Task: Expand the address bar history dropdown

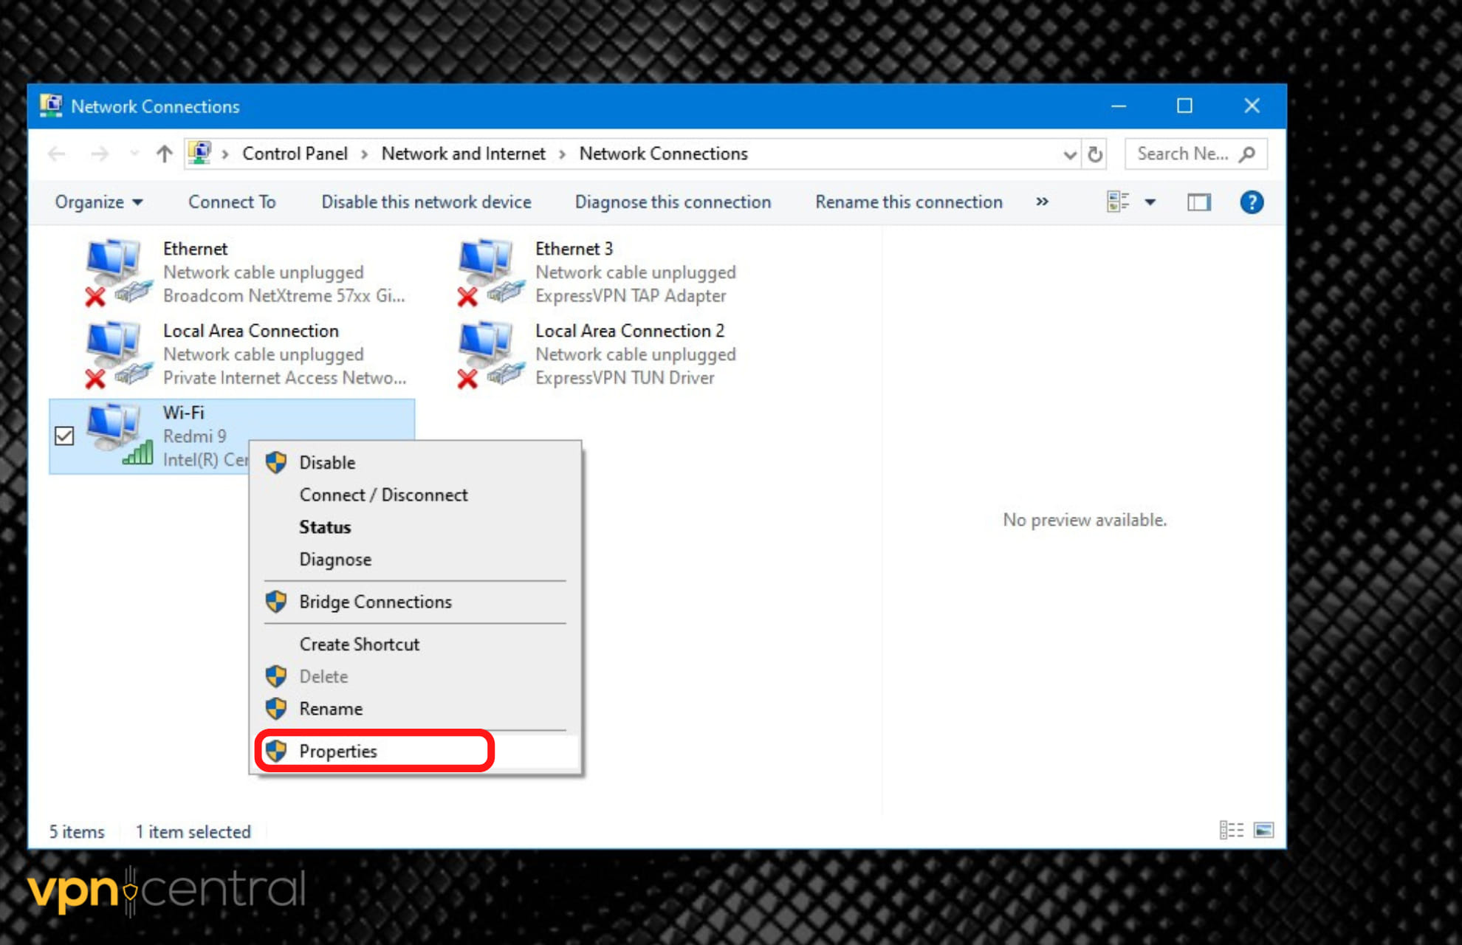Action: coord(1068,154)
